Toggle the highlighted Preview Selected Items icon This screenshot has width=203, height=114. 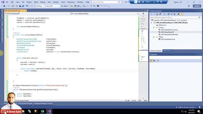tap(181, 14)
